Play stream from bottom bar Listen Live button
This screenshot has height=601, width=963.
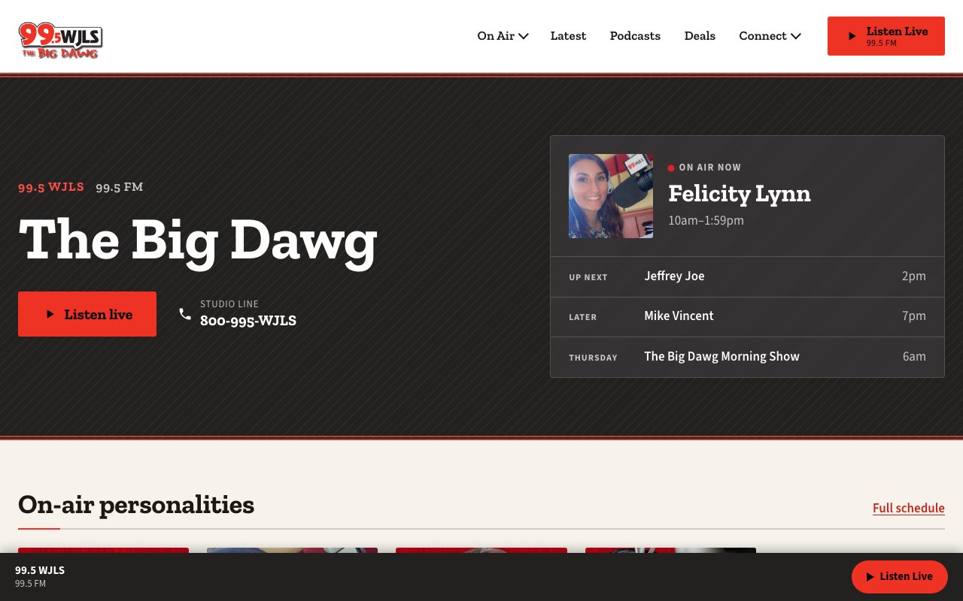[x=900, y=577]
